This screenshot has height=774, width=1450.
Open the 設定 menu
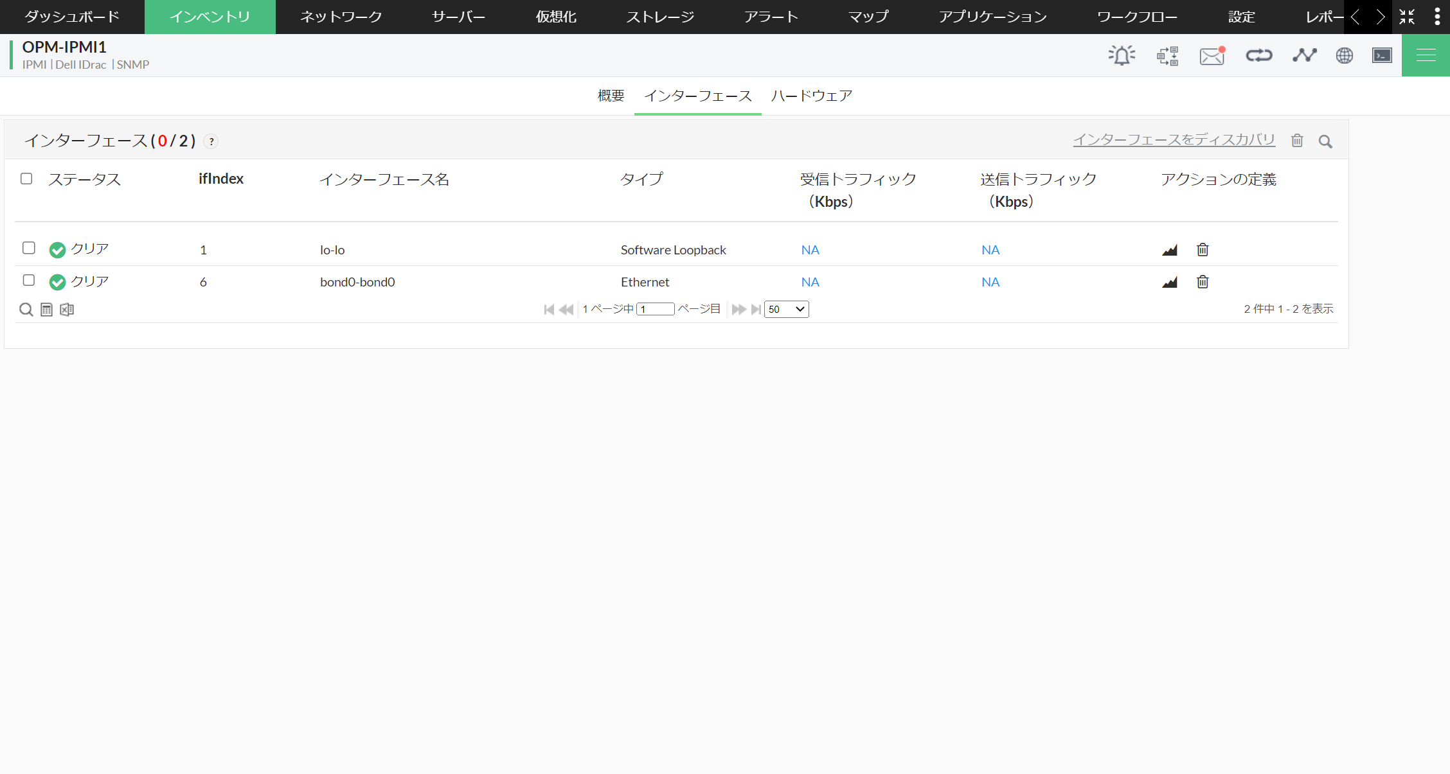click(1242, 17)
